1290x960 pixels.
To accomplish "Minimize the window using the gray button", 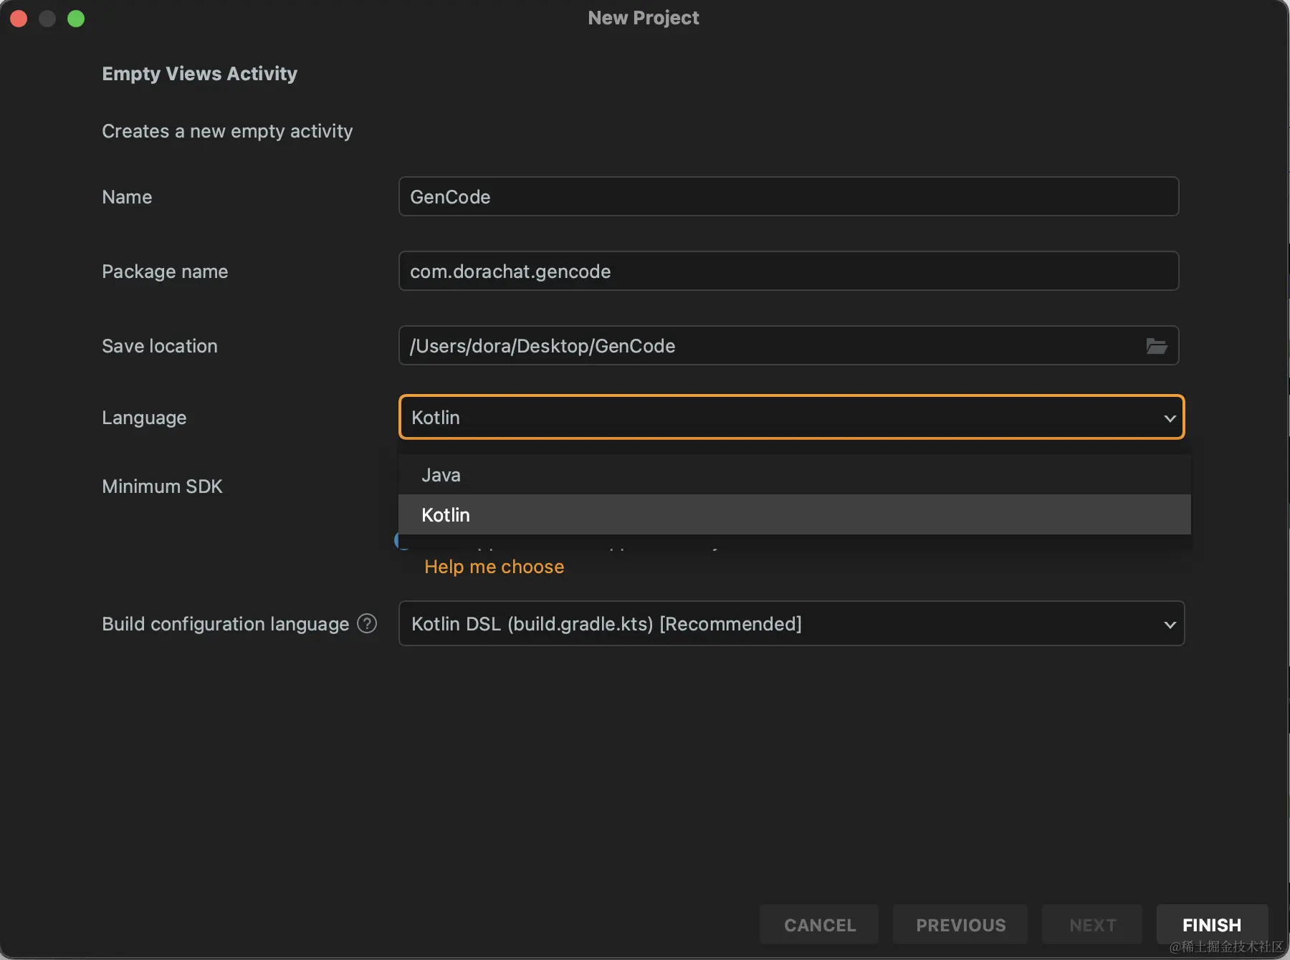I will tap(47, 19).
